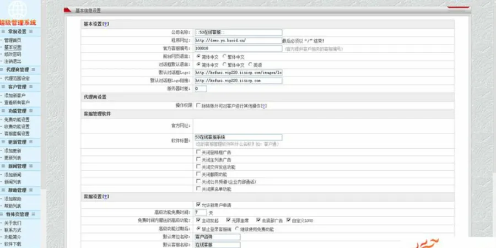The width and height of the screenshot is (496, 248).
Task: Open 软件下载 in the sidebar
Action: click(x=13, y=244)
